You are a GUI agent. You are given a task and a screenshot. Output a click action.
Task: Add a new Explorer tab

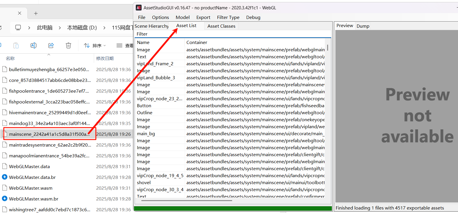[x=36, y=13]
